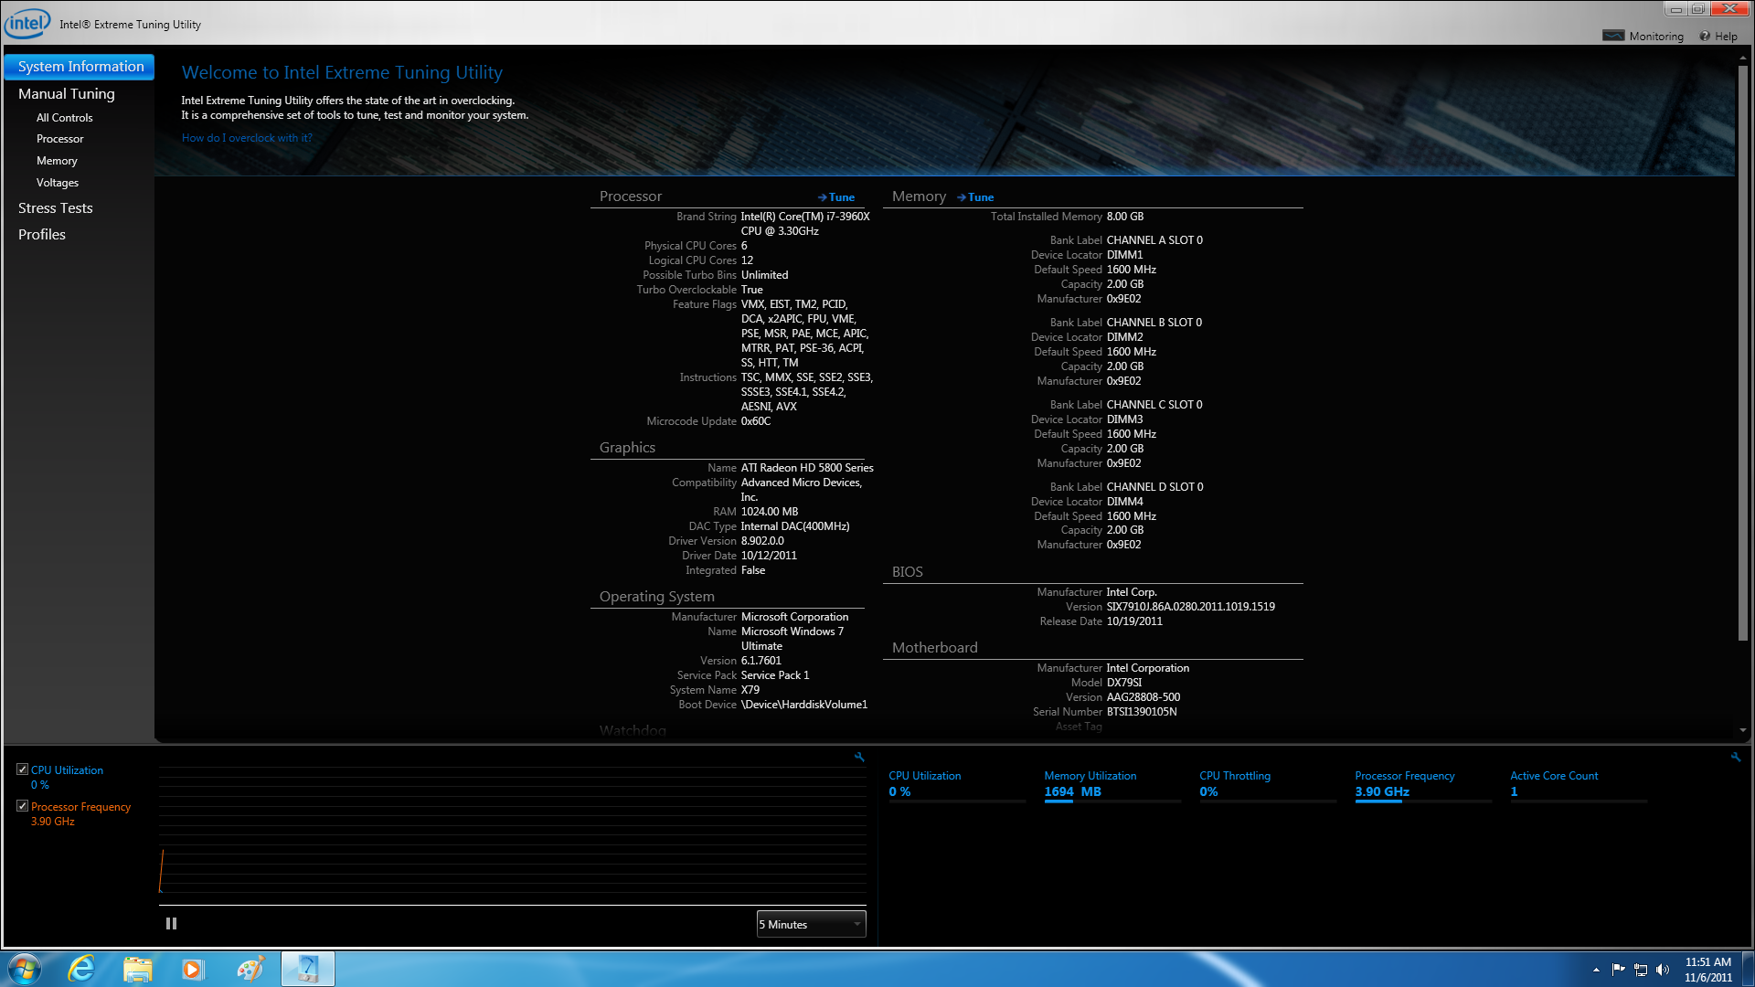Click Tune link next to Processor

[x=836, y=197]
